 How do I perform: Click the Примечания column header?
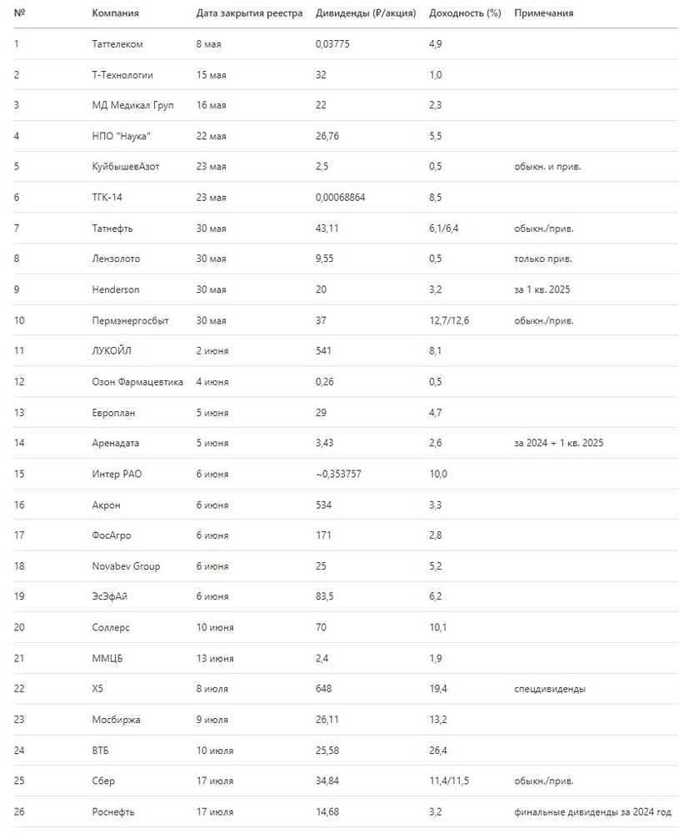coord(544,13)
